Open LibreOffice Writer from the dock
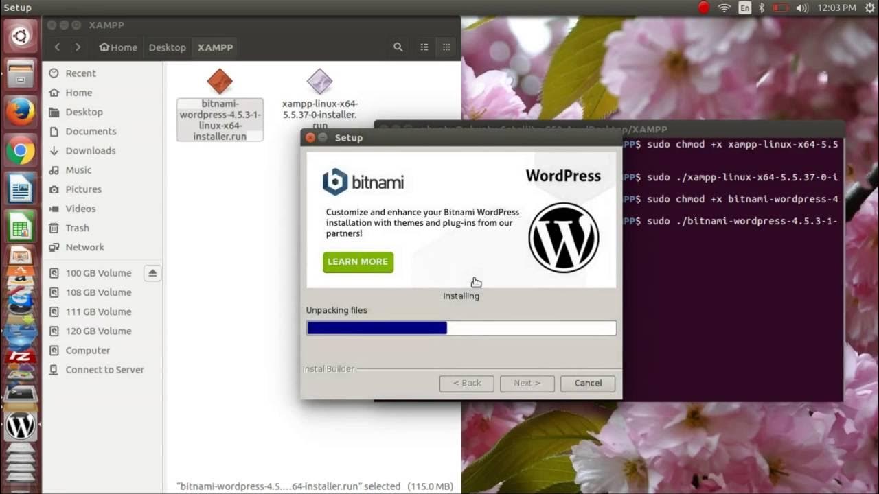The width and height of the screenshot is (879, 494). (20, 189)
